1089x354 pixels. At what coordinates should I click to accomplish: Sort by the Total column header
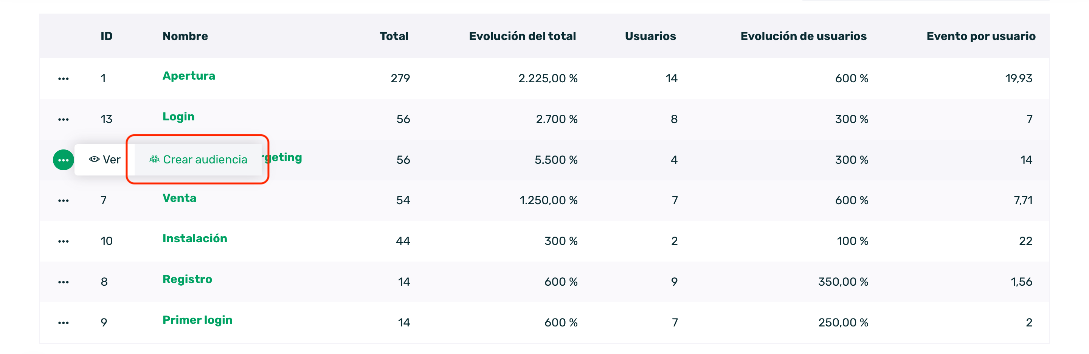point(394,36)
